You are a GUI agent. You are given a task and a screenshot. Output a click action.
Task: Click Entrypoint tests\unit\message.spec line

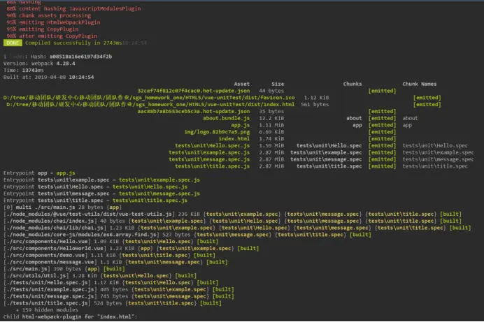coord(101,193)
